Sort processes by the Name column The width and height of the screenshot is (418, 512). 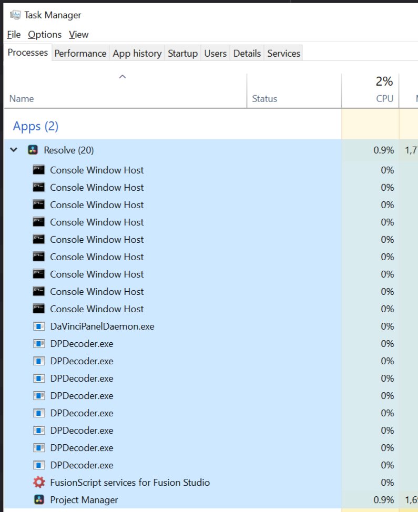[125, 91]
